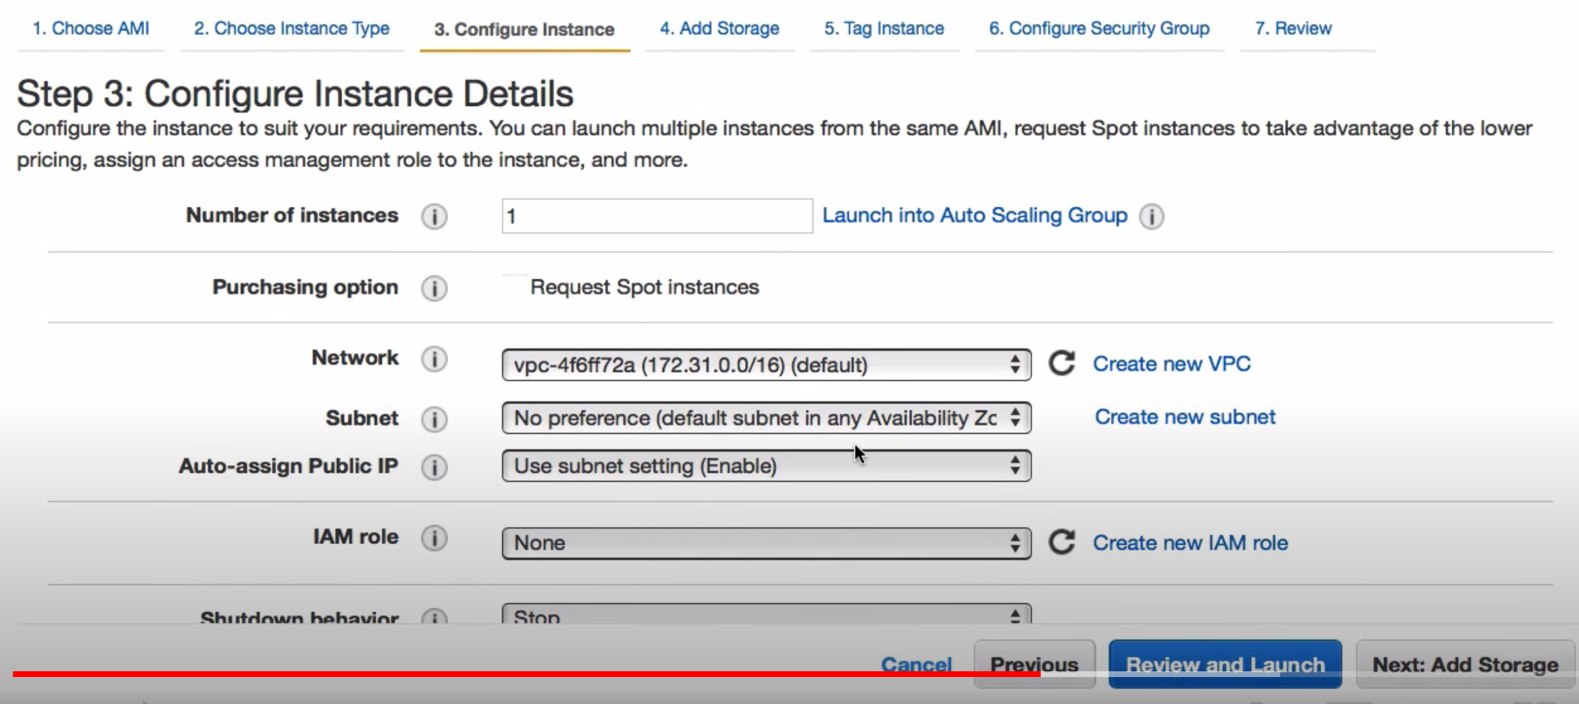1579x704 pixels.
Task: Open the Network info icon
Action: pos(435,359)
